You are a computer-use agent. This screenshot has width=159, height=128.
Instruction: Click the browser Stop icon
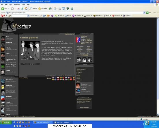tap(18, 9)
